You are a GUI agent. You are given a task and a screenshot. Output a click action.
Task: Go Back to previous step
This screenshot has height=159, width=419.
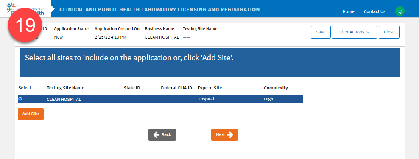[x=162, y=135]
